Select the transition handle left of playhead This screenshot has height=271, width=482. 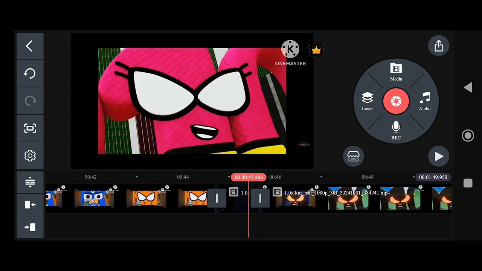[x=217, y=198]
